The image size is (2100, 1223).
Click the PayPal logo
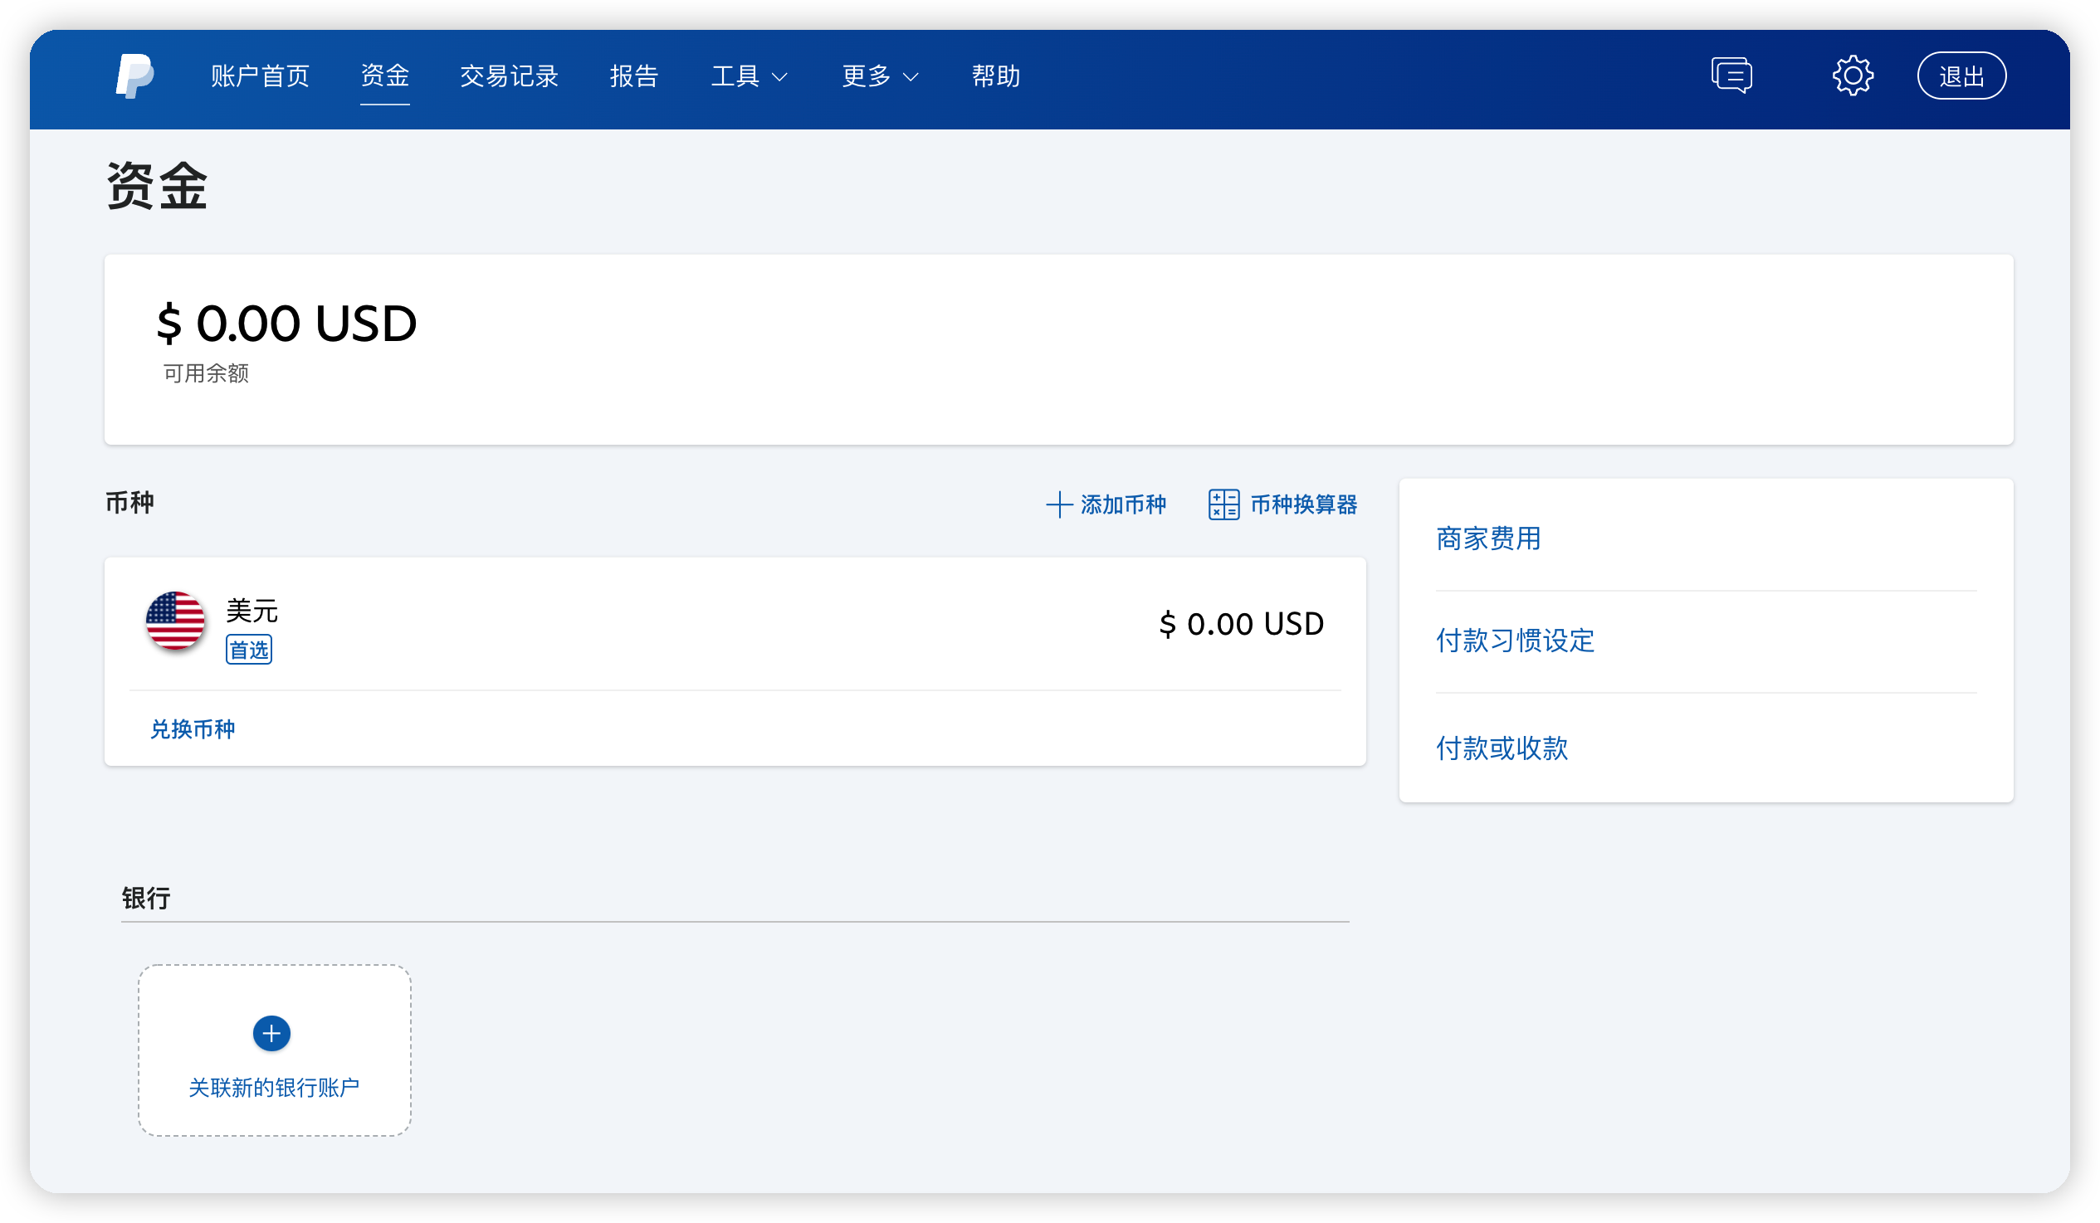[x=136, y=76]
